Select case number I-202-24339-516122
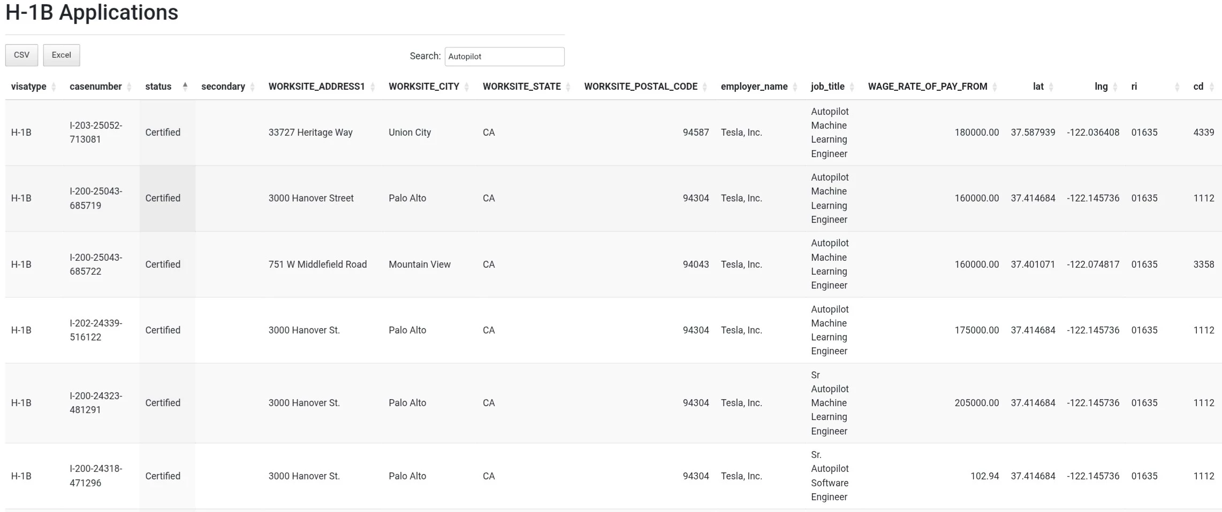The width and height of the screenshot is (1222, 512). coord(96,330)
